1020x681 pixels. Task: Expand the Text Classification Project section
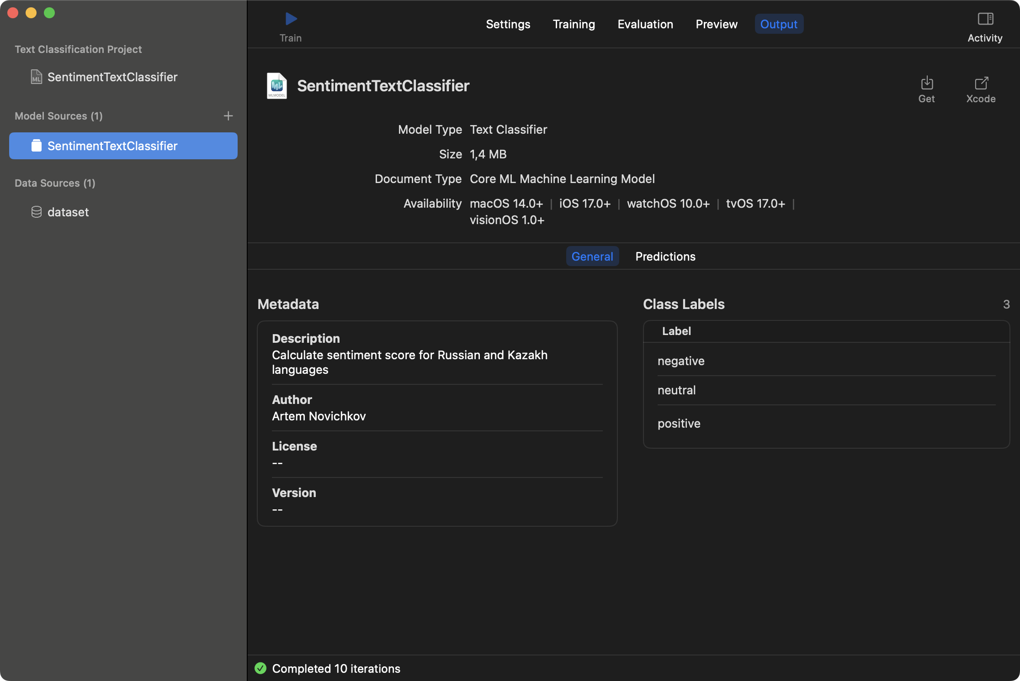[x=78, y=49]
